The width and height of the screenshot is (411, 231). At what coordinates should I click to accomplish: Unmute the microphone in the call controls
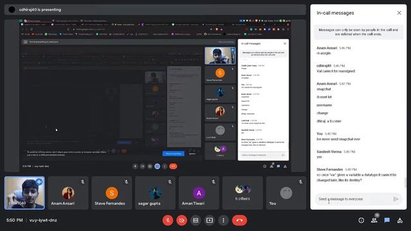168,220
